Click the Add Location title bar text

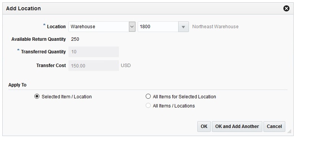pos(23,8)
